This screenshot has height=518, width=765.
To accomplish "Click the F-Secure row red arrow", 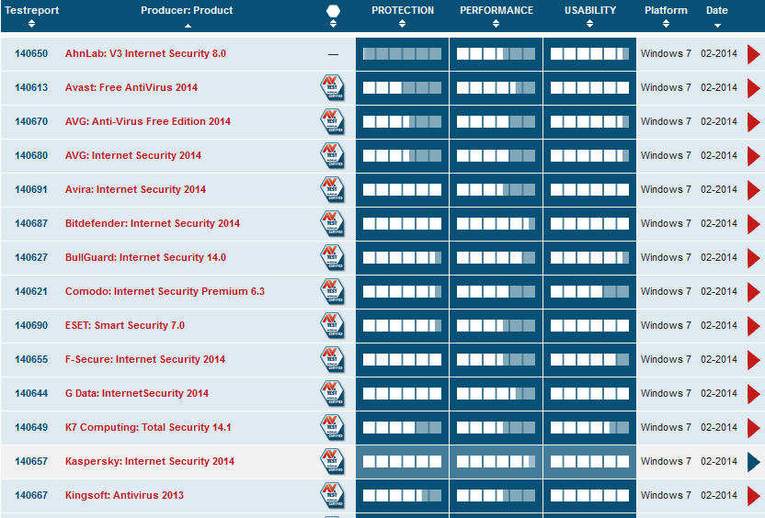I will tap(754, 360).
